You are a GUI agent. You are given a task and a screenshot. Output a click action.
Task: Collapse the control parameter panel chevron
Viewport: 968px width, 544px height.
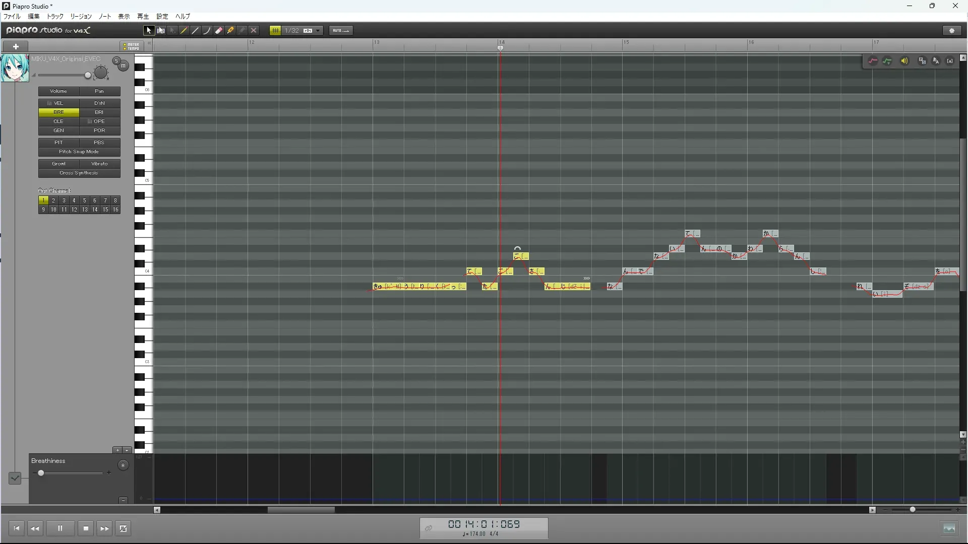point(15,478)
